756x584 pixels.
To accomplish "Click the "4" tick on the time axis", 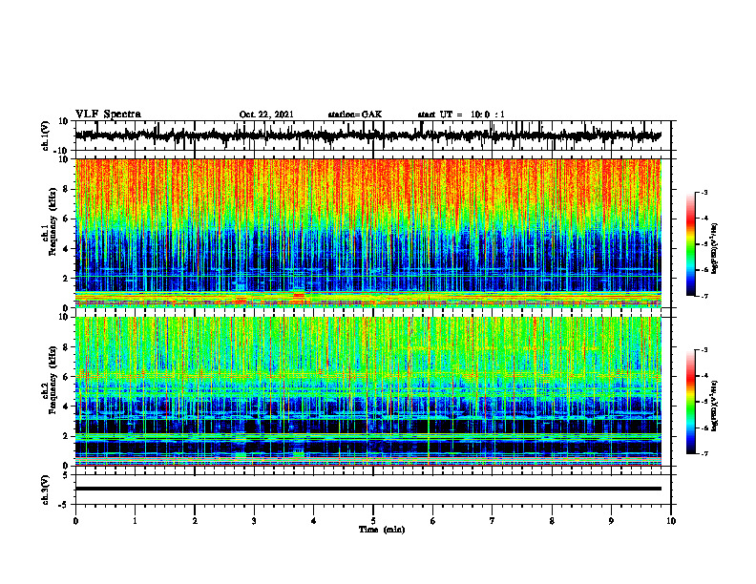I will 314,521.
